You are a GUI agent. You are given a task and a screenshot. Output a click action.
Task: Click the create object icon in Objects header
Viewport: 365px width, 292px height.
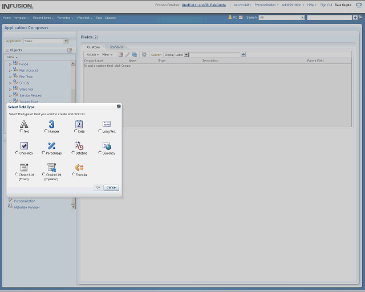(x=70, y=50)
